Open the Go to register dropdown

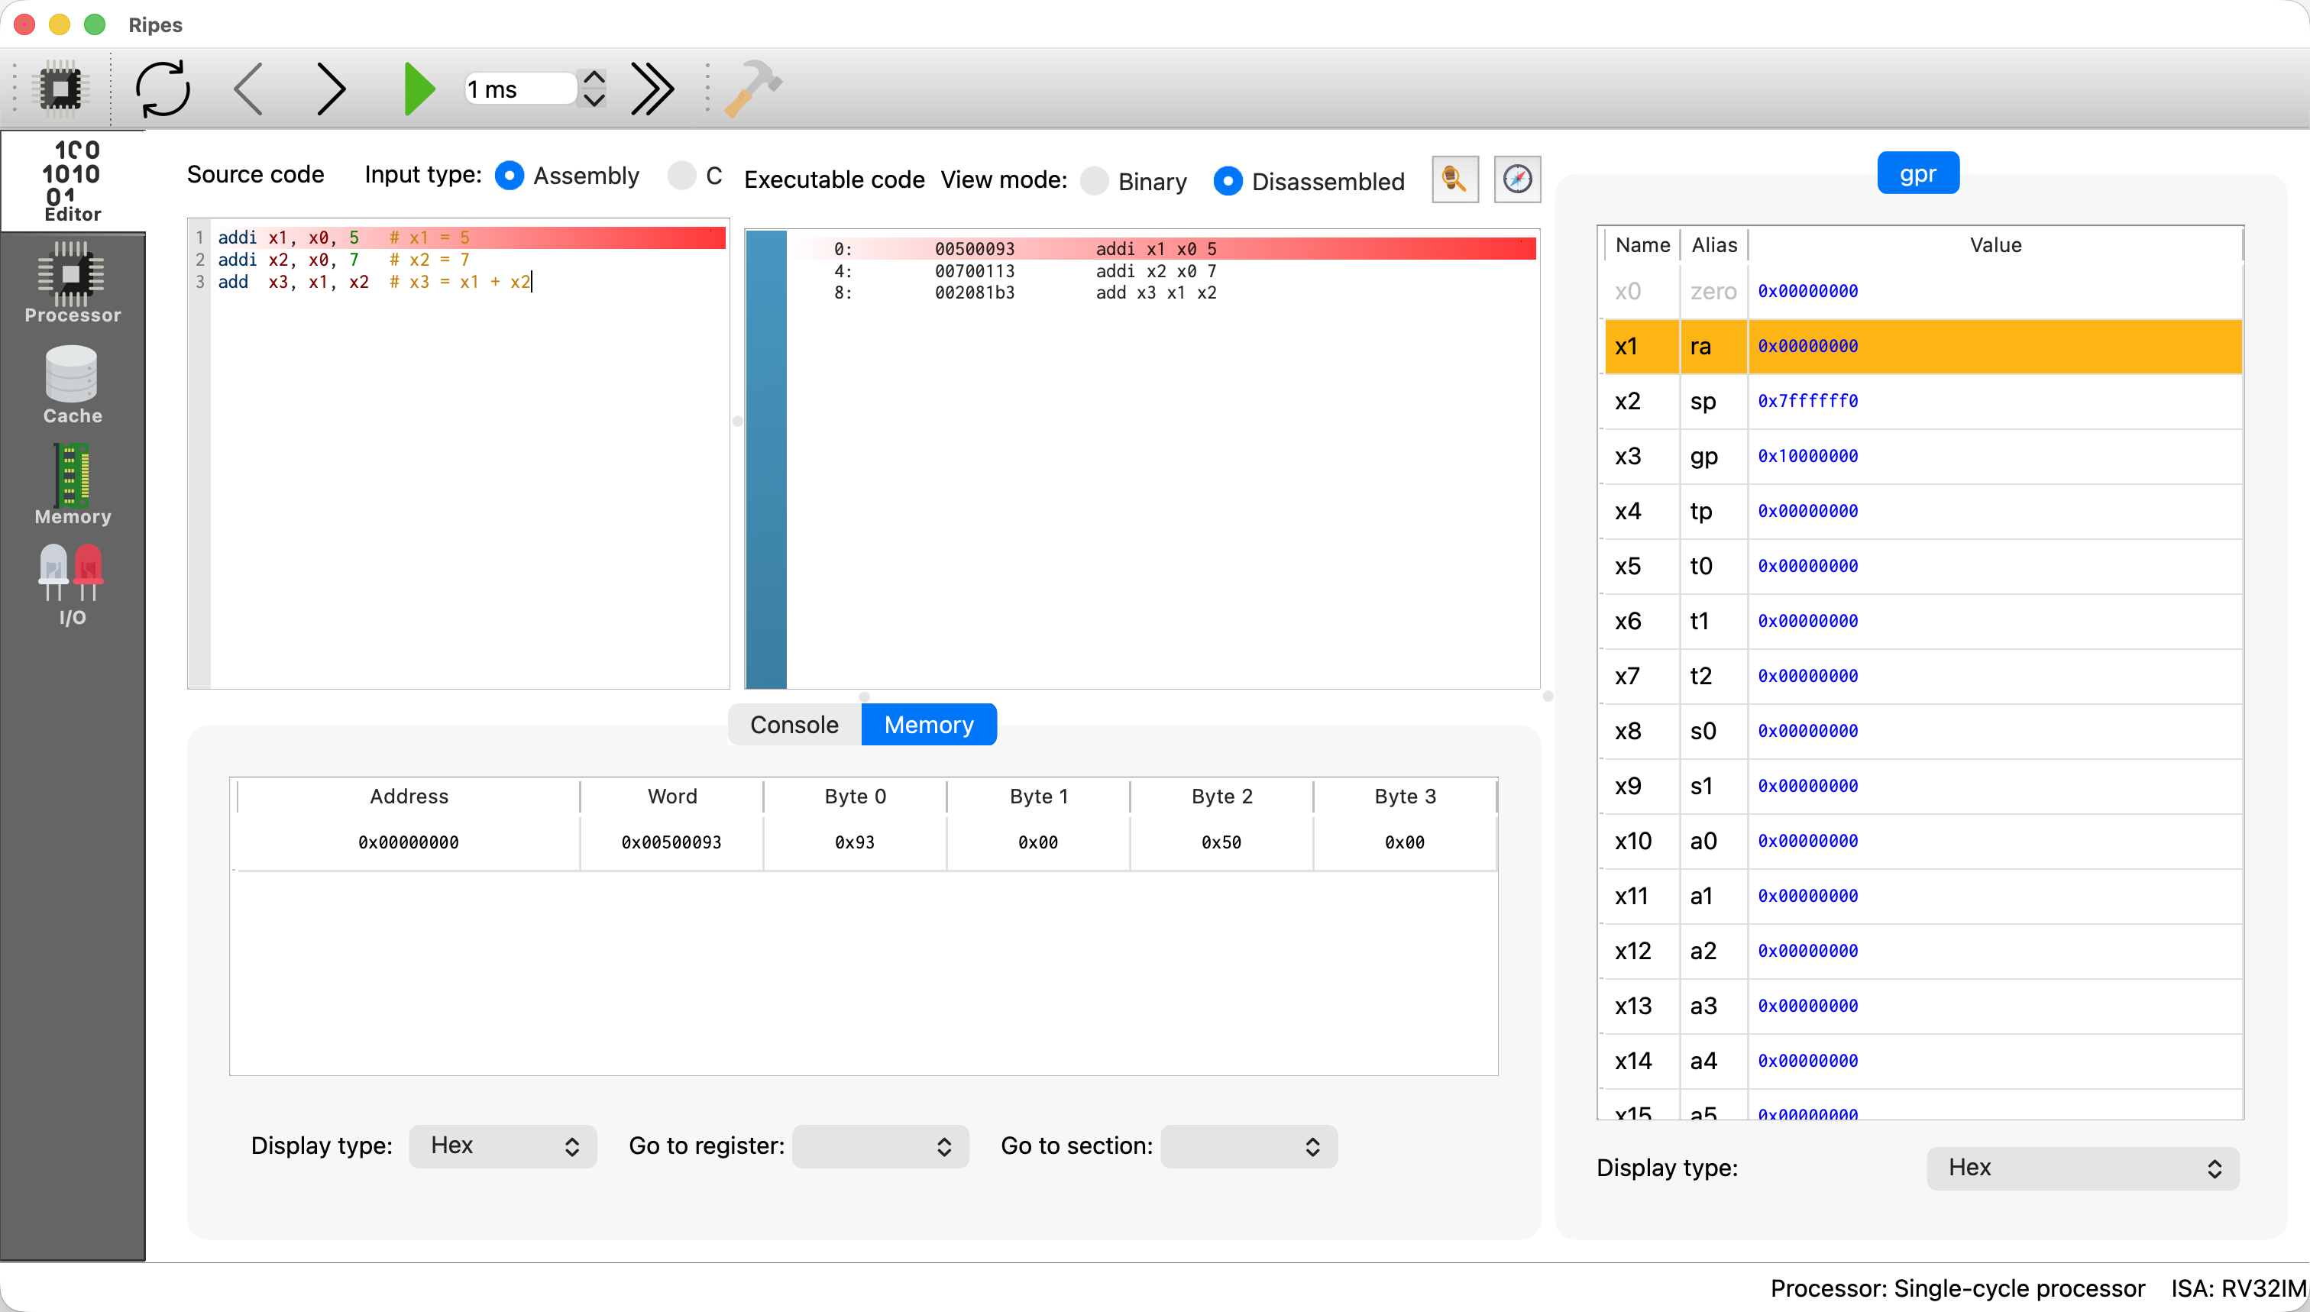[x=881, y=1146]
